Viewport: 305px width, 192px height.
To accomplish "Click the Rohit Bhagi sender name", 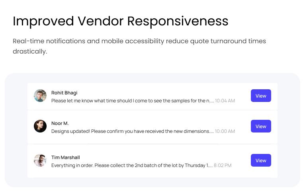I will [64, 93].
